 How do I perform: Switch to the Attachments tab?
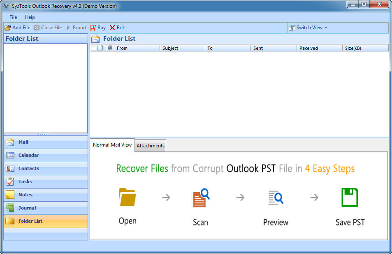151,146
